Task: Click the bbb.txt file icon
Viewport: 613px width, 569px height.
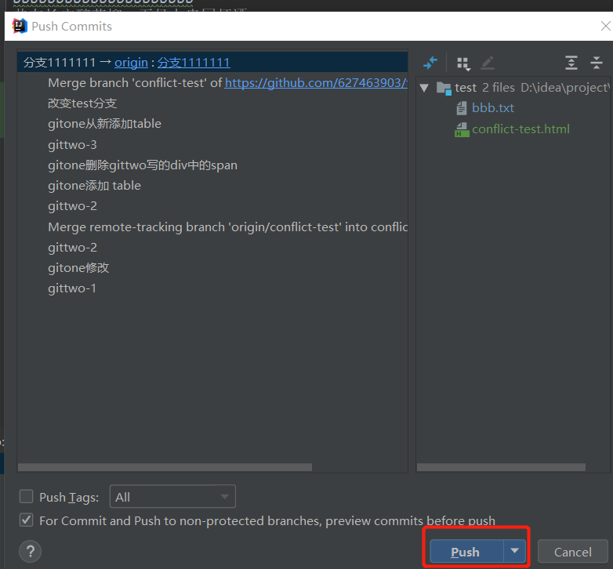Action: [461, 108]
